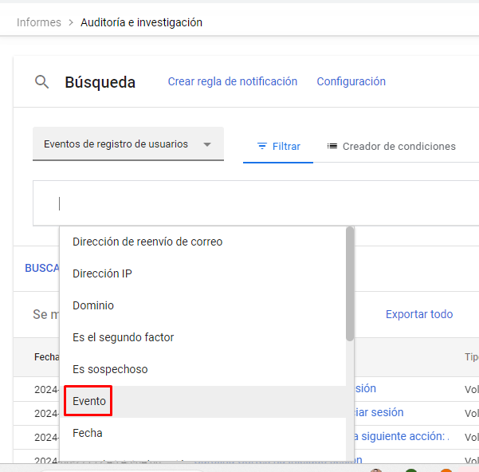This screenshot has width=479, height=472.
Task: Select Evento from the attribute list
Action: (203, 401)
